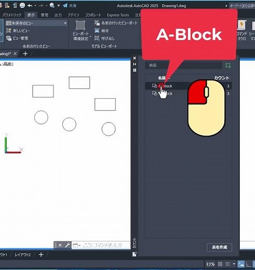Expand the モデルビューポート panel title
255x270 pixels.
104,46
